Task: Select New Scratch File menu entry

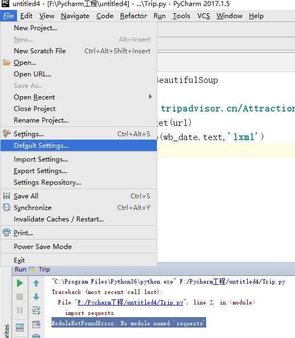Action: tap(79, 51)
